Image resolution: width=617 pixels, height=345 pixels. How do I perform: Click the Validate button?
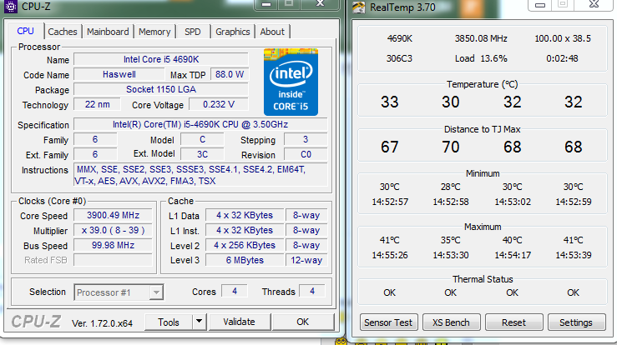coord(240,322)
